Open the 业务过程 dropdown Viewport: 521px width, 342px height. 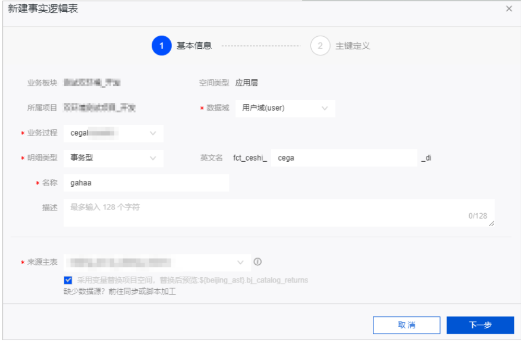click(114, 133)
